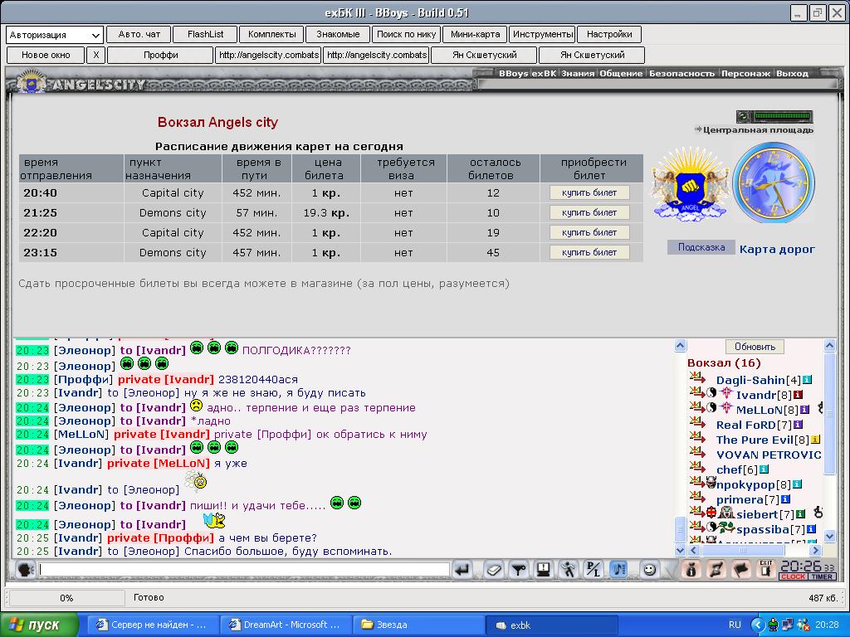Screen dimensions: 850x637
Task: Open info icon next to Real FoRD
Action: point(798,425)
